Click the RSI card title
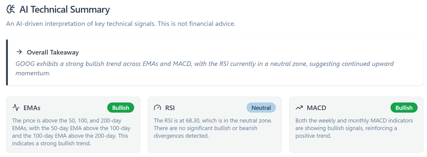 pyautogui.click(x=170, y=108)
